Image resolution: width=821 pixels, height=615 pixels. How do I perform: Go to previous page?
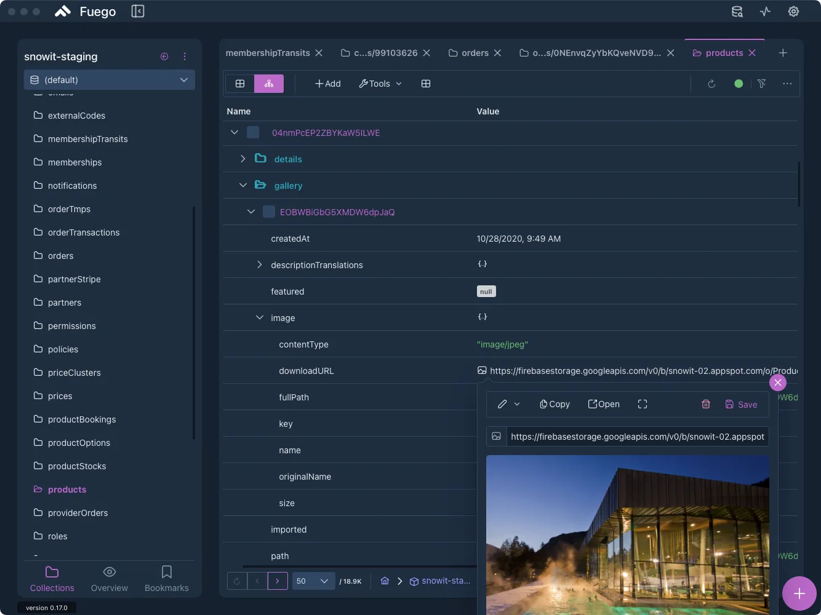pos(257,581)
